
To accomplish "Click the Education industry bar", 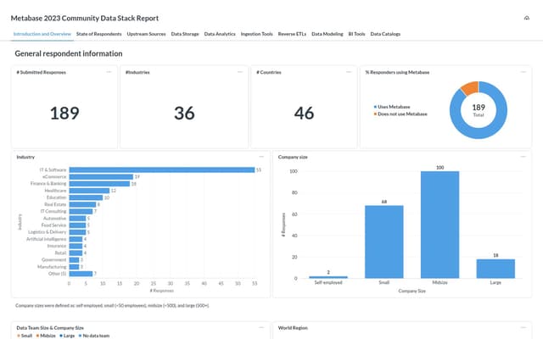I will (x=86, y=197).
